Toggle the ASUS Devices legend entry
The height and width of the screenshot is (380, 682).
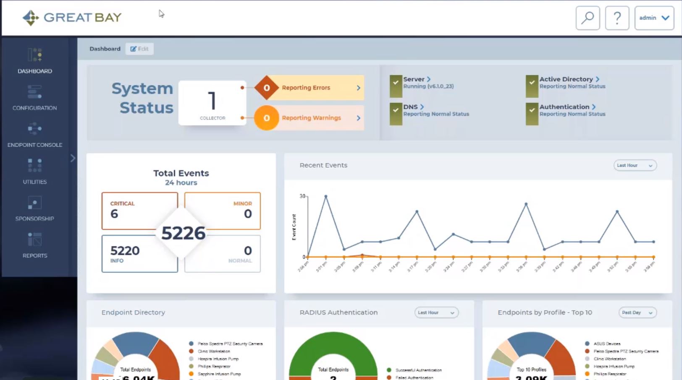point(603,344)
